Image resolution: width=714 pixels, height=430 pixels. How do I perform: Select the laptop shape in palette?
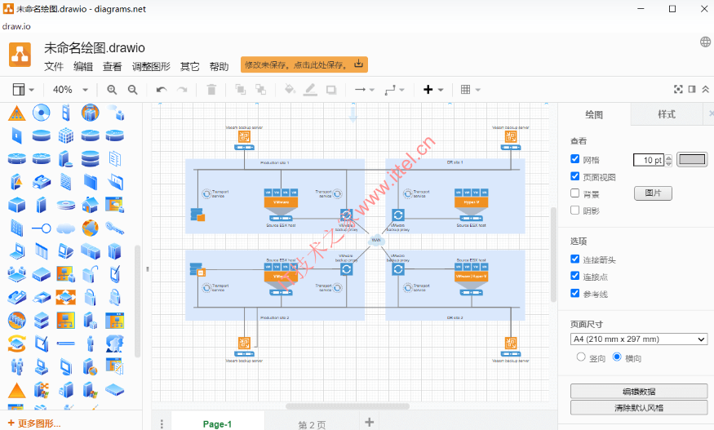tap(17, 251)
